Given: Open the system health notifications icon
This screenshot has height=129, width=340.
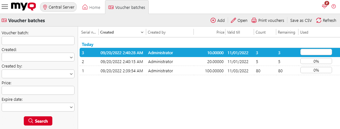Looking at the screenshot, I should tap(324, 6).
